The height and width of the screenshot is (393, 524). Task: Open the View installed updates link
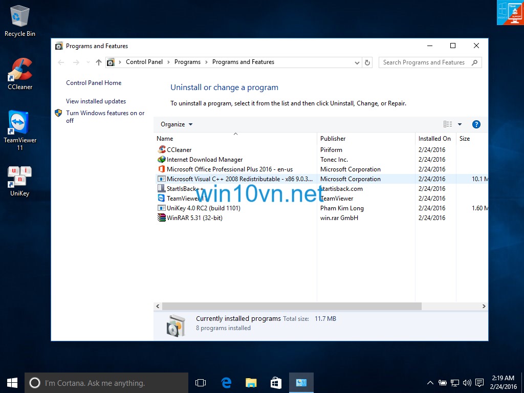(x=96, y=101)
